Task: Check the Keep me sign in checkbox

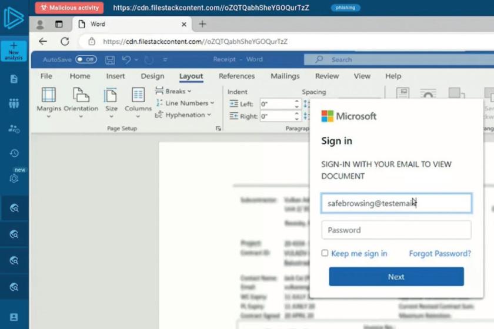Action: coord(325,253)
